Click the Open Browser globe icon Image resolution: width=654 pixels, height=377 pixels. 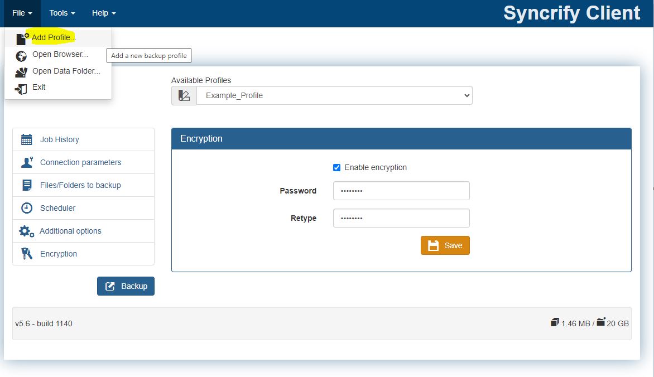pos(21,56)
